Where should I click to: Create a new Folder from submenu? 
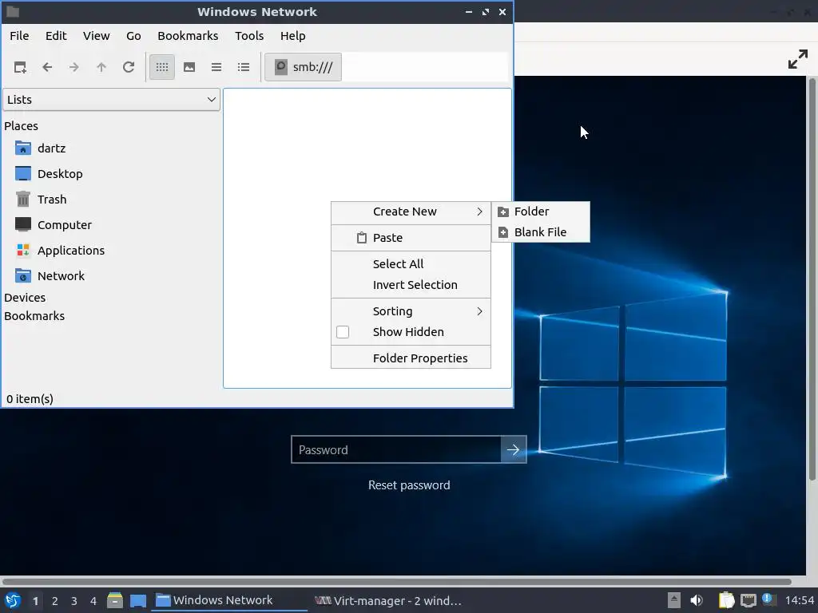point(541,212)
